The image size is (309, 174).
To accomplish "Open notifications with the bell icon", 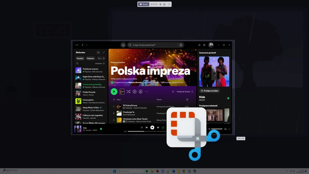I will click(199, 45).
